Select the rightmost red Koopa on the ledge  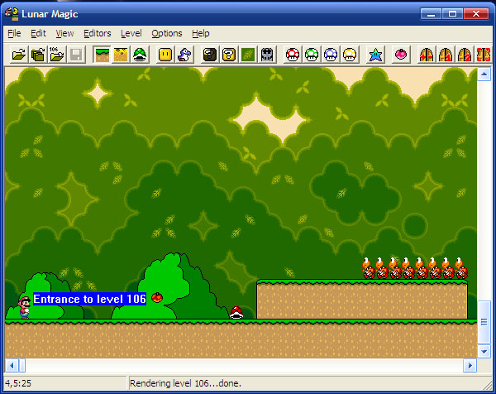click(x=461, y=268)
